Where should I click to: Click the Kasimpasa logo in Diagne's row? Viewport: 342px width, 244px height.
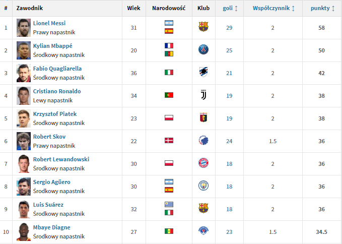(203, 230)
